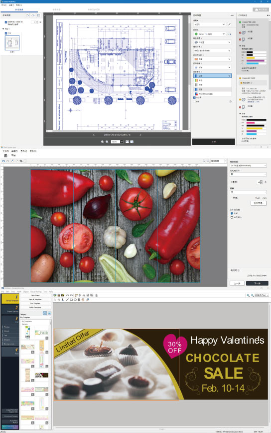Screen dimensions: 271x433
Task: Select rectangle tool in PosterArtist drawing toolbar
Action: point(71,299)
